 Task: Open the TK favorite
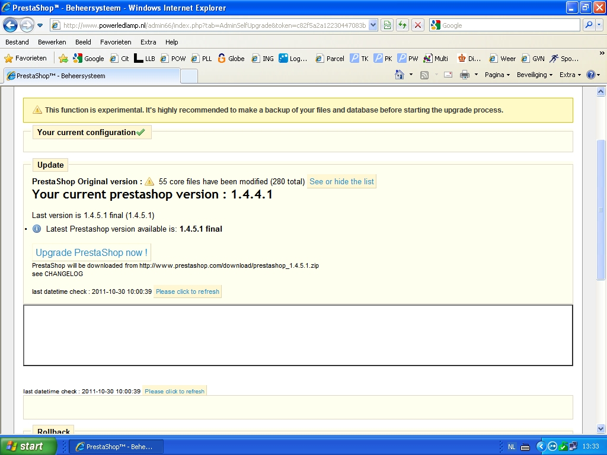[359, 59]
